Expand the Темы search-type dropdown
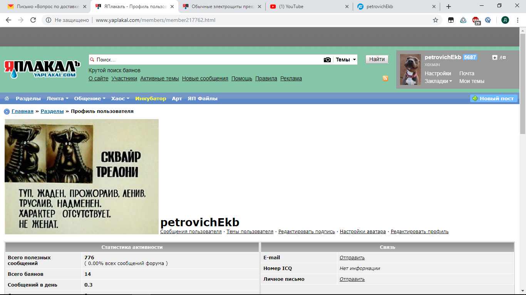Image resolution: width=526 pixels, height=295 pixels. point(345,60)
